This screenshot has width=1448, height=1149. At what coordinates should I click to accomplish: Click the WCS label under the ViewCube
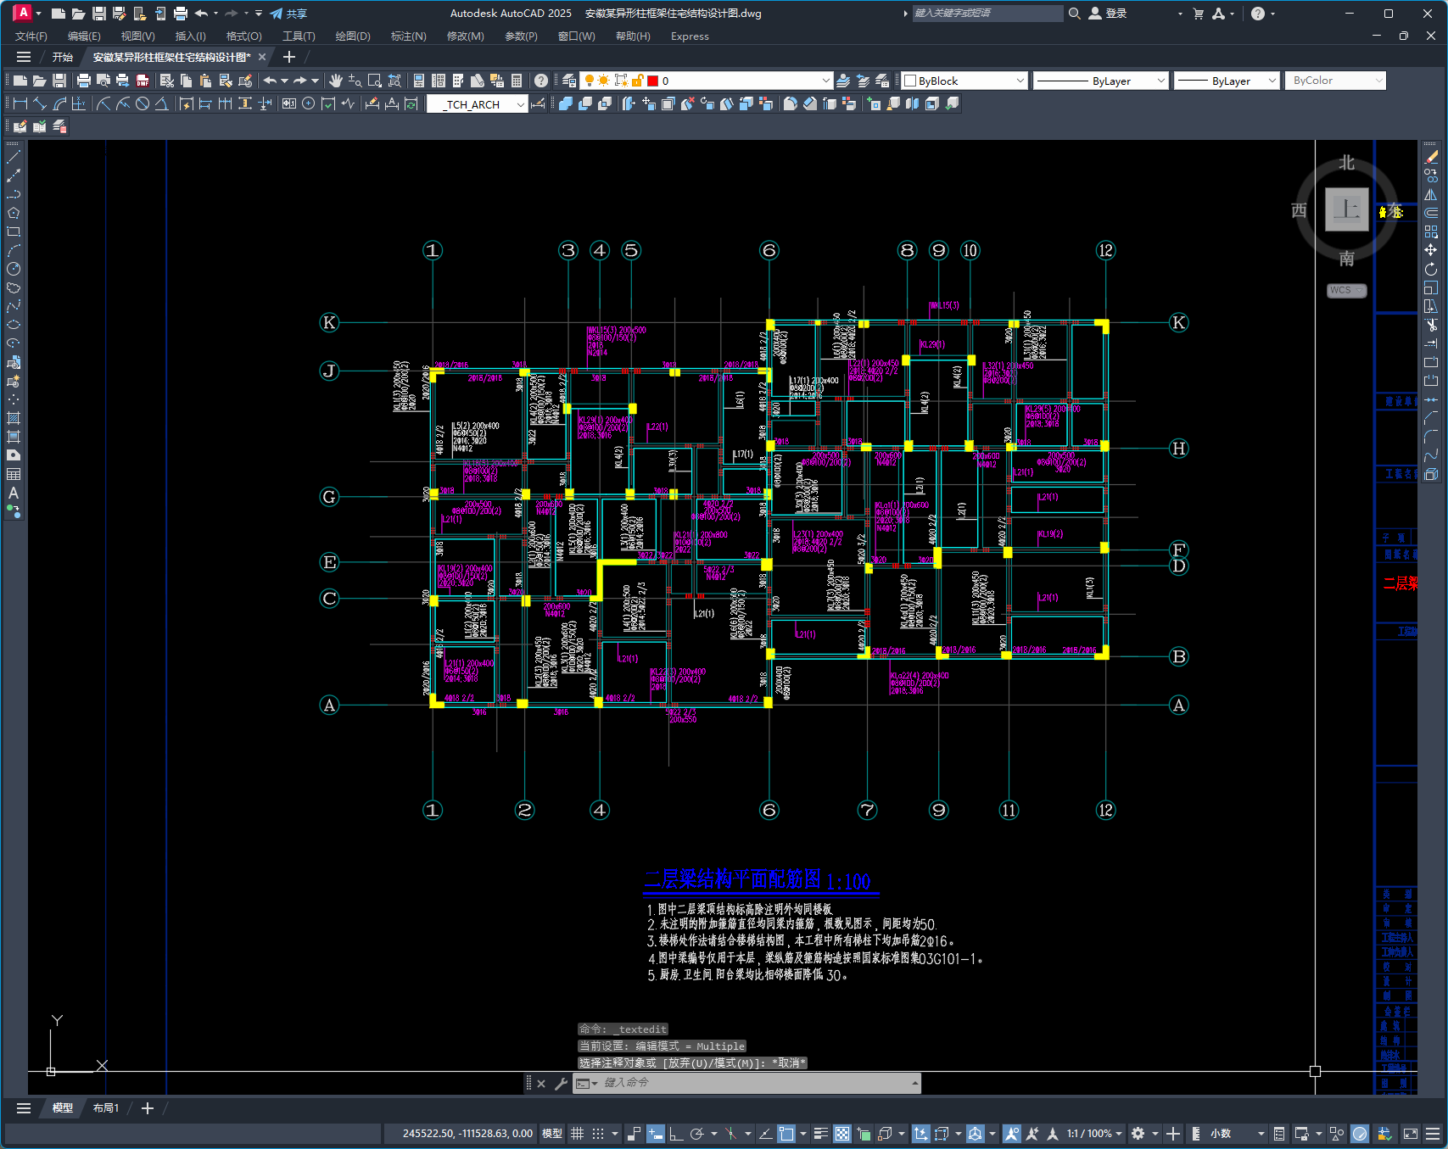tap(1346, 290)
